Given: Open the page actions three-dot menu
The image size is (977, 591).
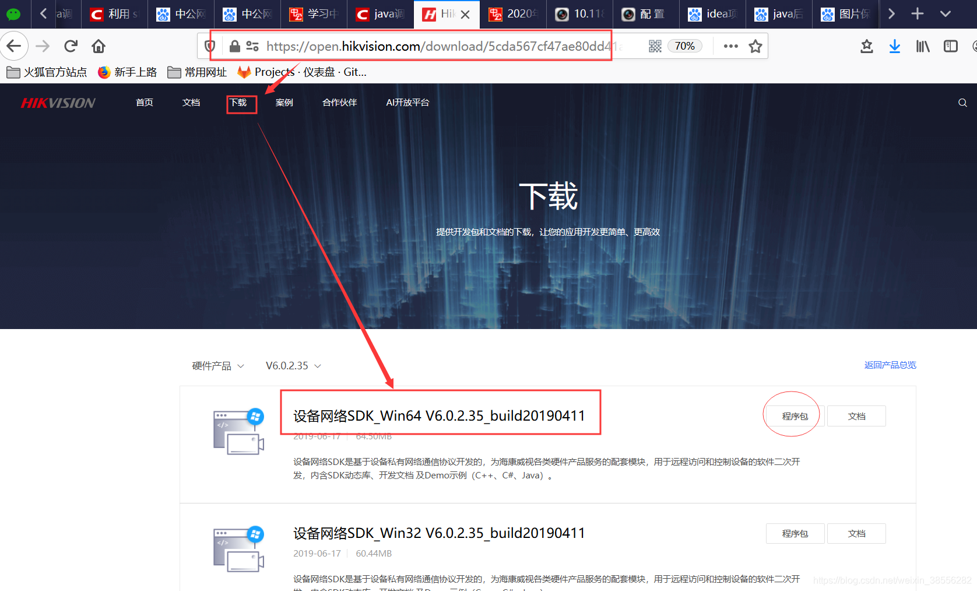Looking at the screenshot, I should pos(730,46).
